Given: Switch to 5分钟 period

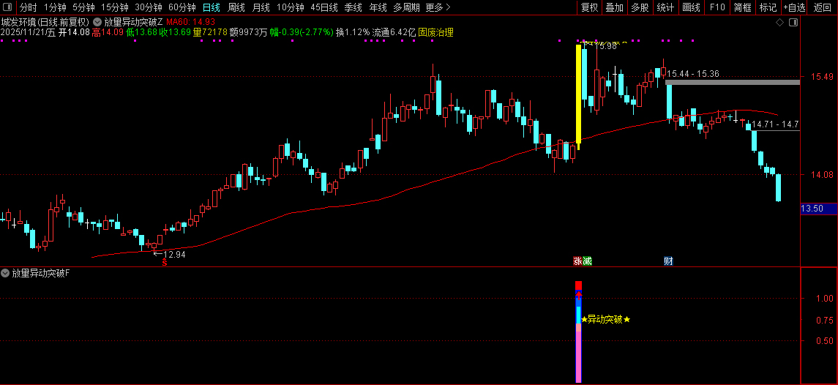Looking at the screenshot, I should tap(83, 7).
